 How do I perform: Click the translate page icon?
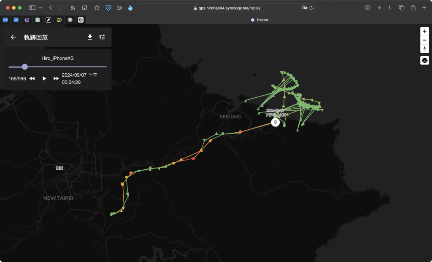(x=304, y=8)
